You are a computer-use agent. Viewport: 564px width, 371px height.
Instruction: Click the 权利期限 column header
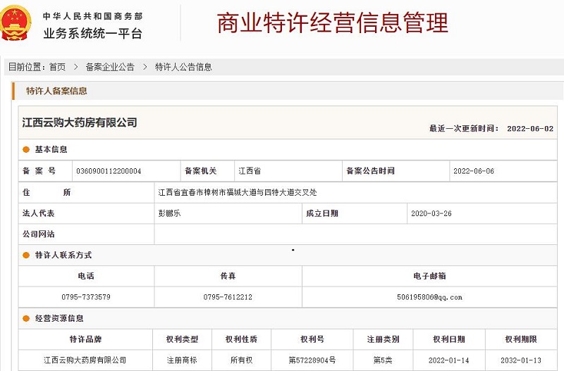click(x=521, y=339)
